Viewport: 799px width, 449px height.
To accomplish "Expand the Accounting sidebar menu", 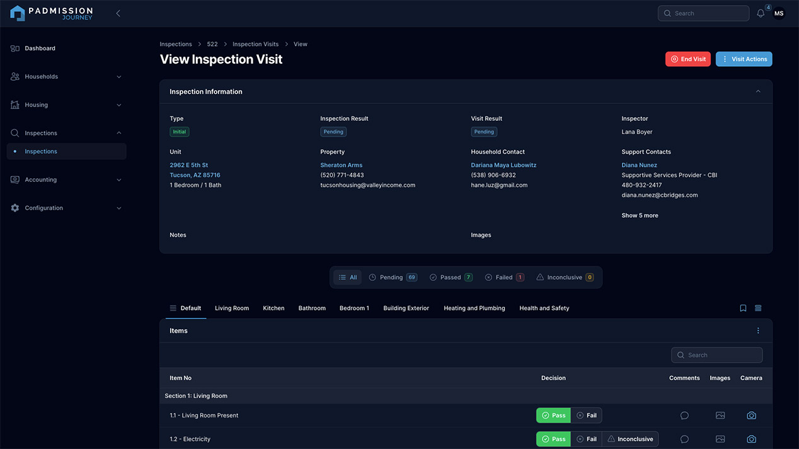I will 119,180.
